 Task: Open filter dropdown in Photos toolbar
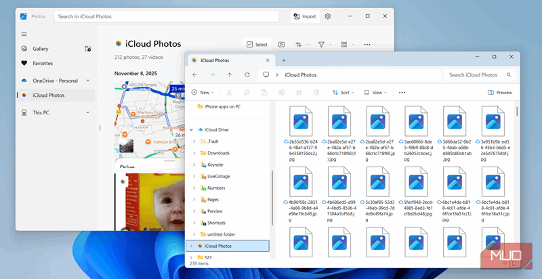click(325, 45)
